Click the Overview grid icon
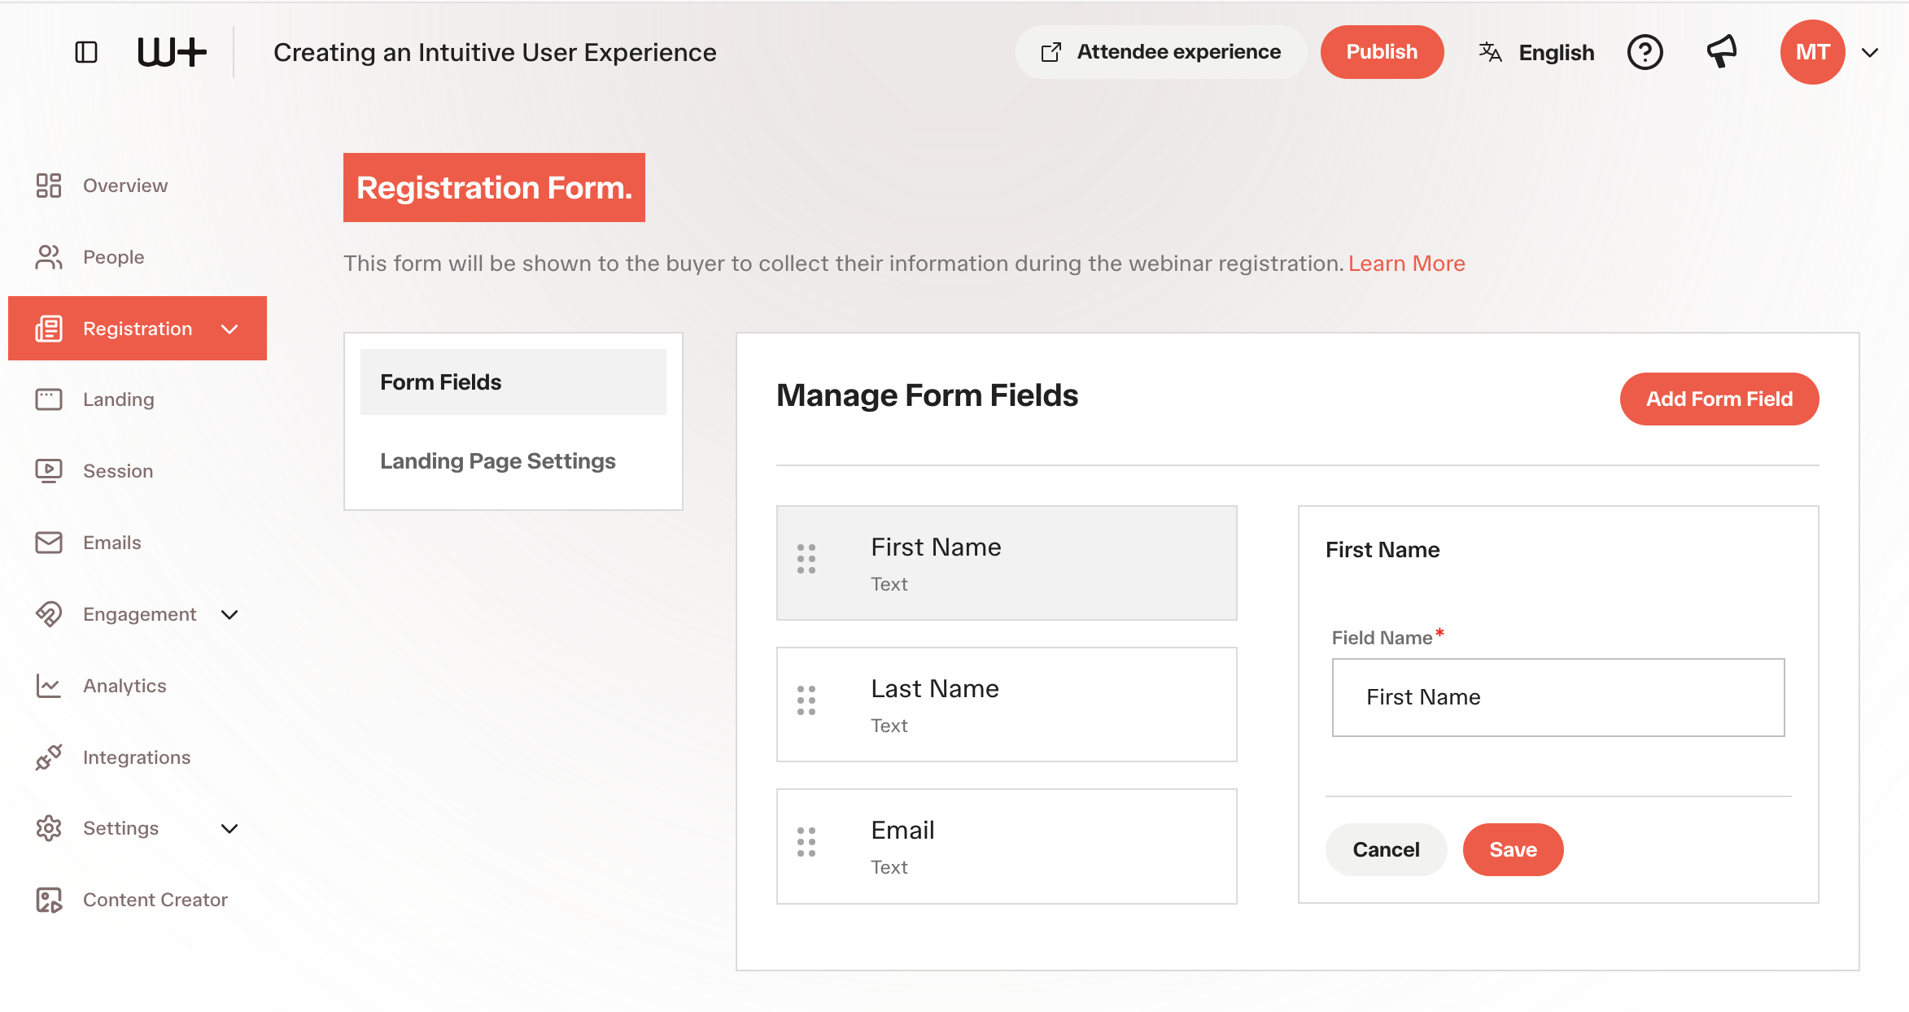 coord(49,185)
